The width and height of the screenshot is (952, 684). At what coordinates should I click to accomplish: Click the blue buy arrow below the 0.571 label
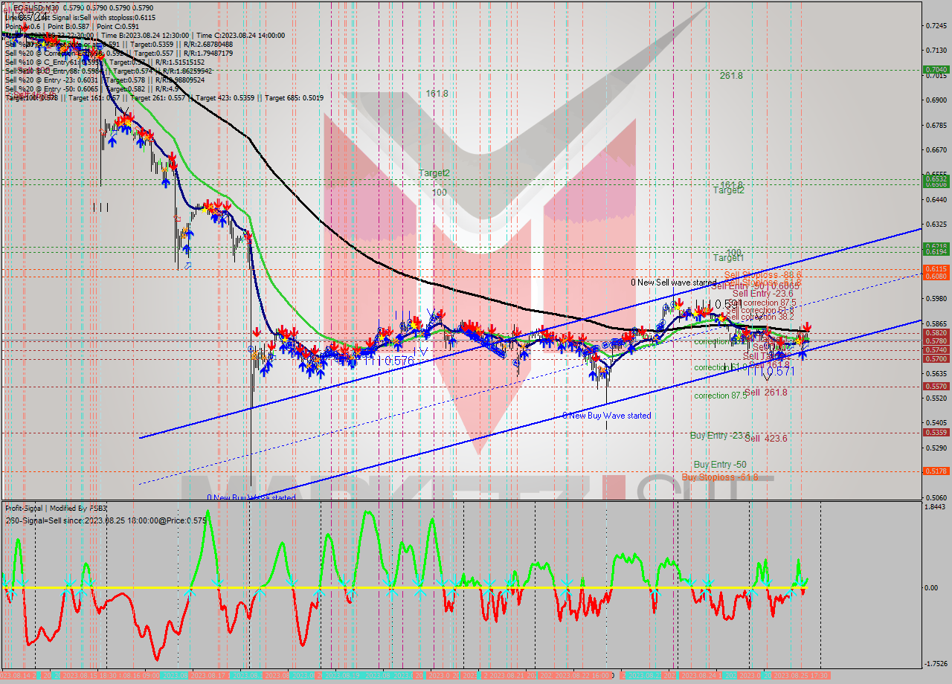[x=802, y=355]
